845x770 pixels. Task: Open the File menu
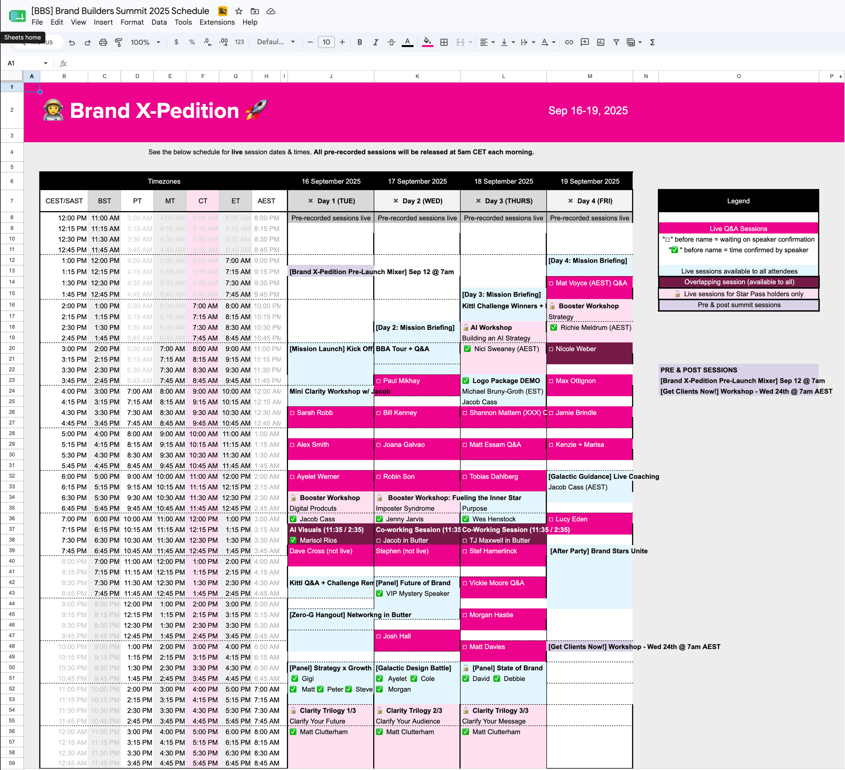click(37, 22)
